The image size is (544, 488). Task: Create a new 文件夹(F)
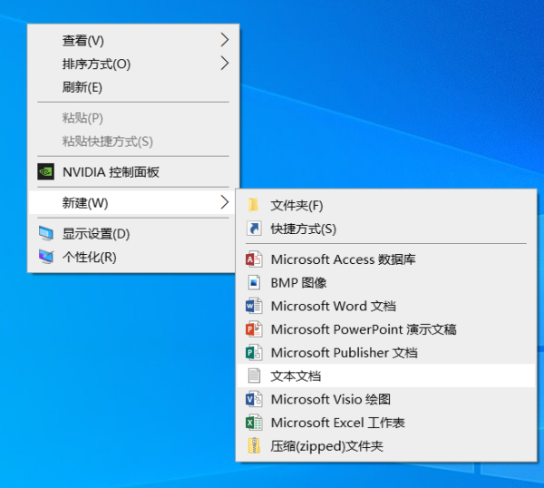coord(386,205)
